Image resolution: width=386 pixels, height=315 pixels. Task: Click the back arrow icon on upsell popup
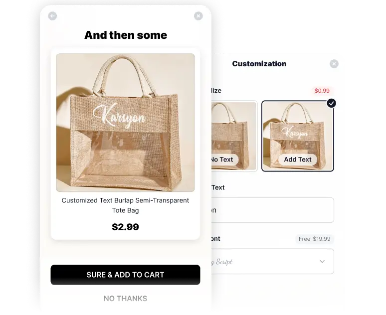point(52,16)
